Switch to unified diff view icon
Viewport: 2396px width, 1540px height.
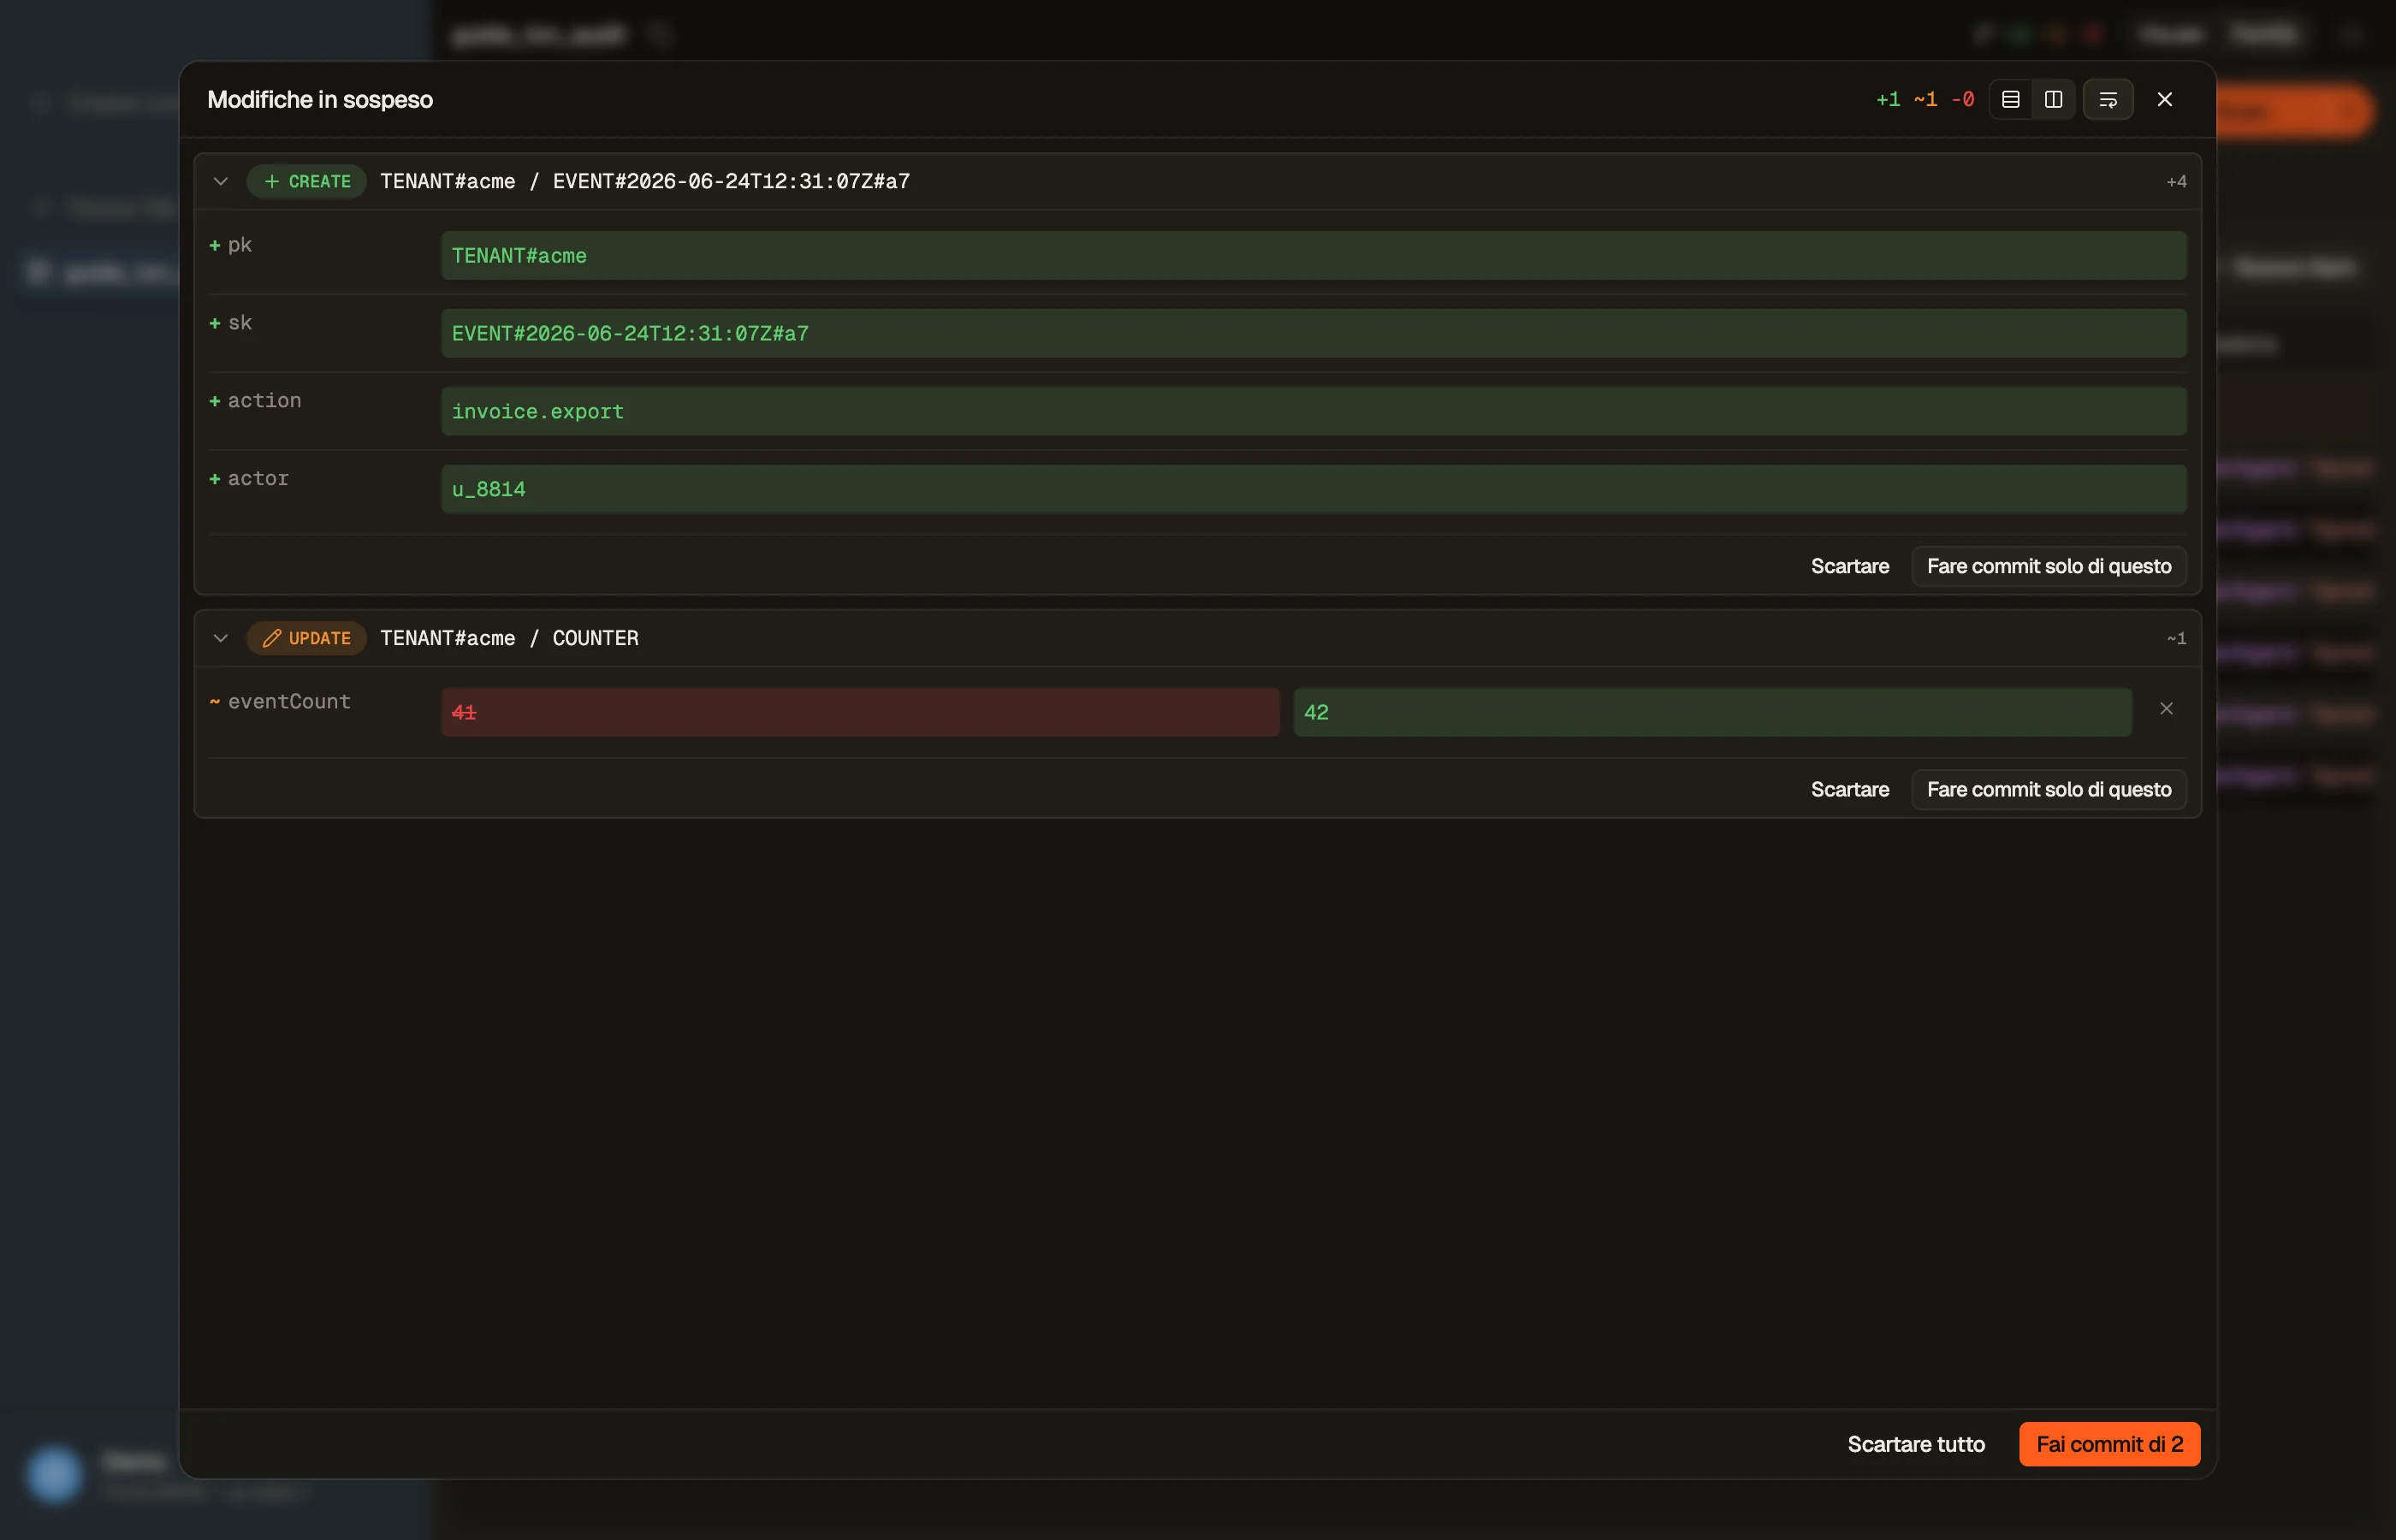tap(2010, 99)
